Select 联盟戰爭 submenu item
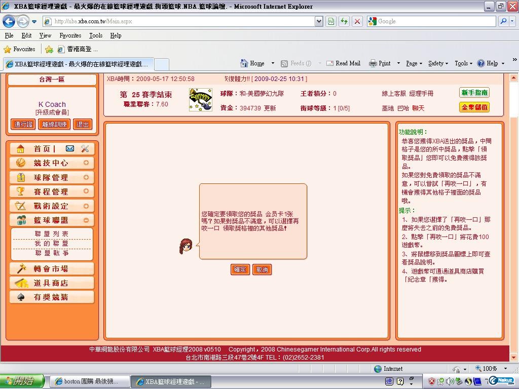The height and width of the screenshot is (389, 519). 52,253
